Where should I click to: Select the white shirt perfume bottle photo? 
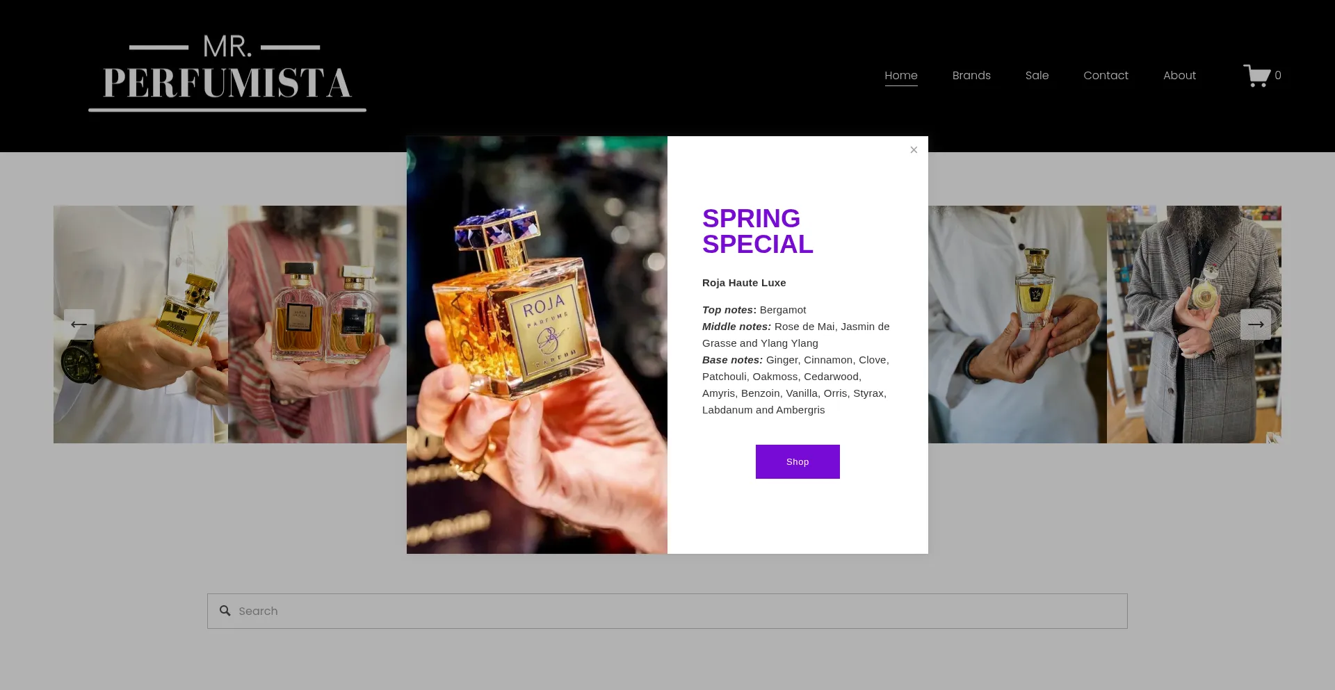pos(1017,325)
